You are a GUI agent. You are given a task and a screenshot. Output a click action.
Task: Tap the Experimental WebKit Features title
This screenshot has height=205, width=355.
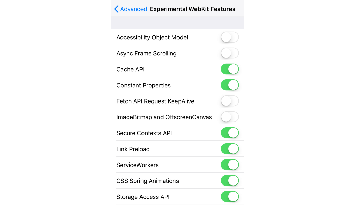click(x=192, y=9)
